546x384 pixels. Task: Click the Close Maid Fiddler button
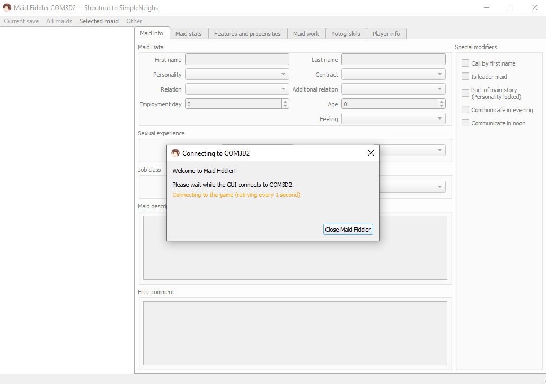(x=348, y=229)
